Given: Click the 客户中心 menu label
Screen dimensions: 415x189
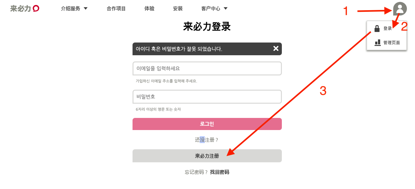Looking at the screenshot, I should pyautogui.click(x=211, y=9).
